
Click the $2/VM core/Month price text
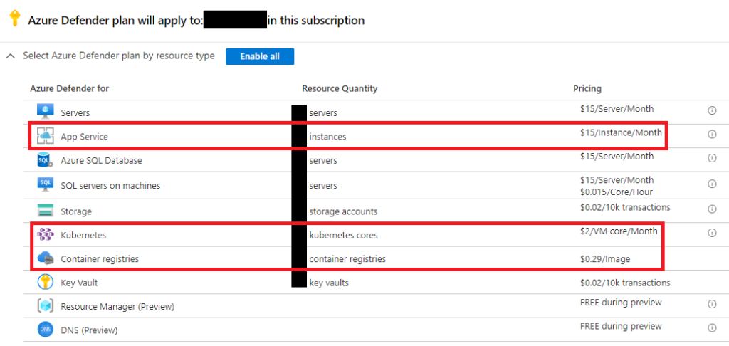(x=619, y=231)
